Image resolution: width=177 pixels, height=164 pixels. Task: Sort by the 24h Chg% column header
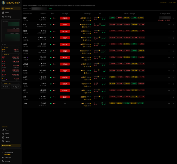point(65,14)
